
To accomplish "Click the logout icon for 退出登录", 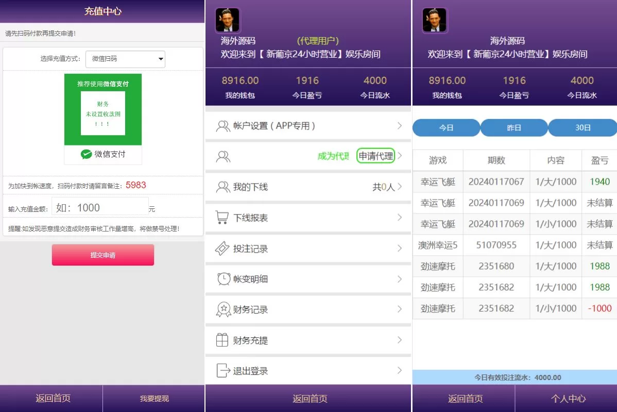I will (x=223, y=371).
